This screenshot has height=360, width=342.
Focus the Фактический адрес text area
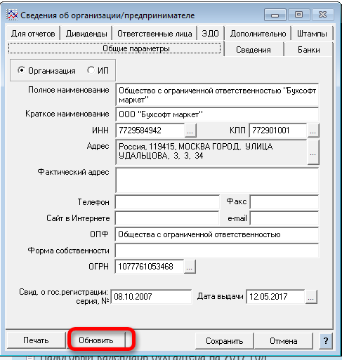coord(217,180)
